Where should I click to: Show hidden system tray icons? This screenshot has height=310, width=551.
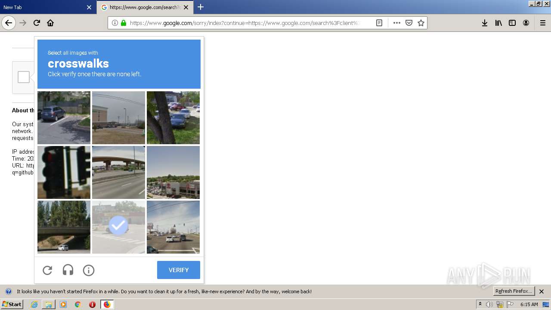480,304
